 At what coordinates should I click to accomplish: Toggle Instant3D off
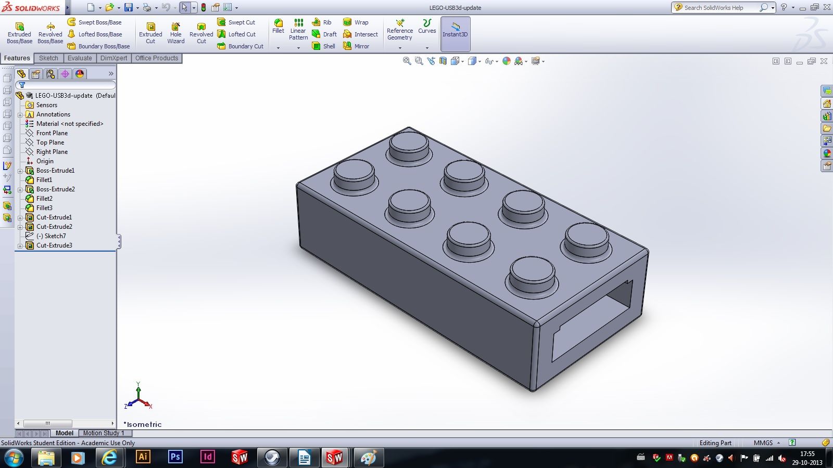455,33
